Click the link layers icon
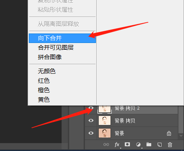Screen dimensions: 184x151 pyautogui.click(x=106, y=145)
